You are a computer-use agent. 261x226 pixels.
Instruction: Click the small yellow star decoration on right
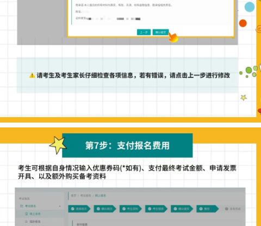tap(244, 97)
